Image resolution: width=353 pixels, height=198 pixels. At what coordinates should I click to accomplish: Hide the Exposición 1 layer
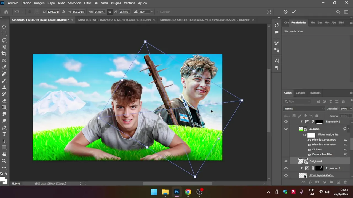click(x=286, y=122)
